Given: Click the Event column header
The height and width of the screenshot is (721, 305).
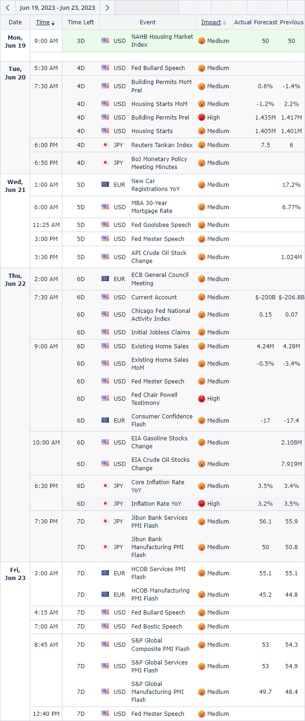Looking at the screenshot, I should (x=148, y=22).
